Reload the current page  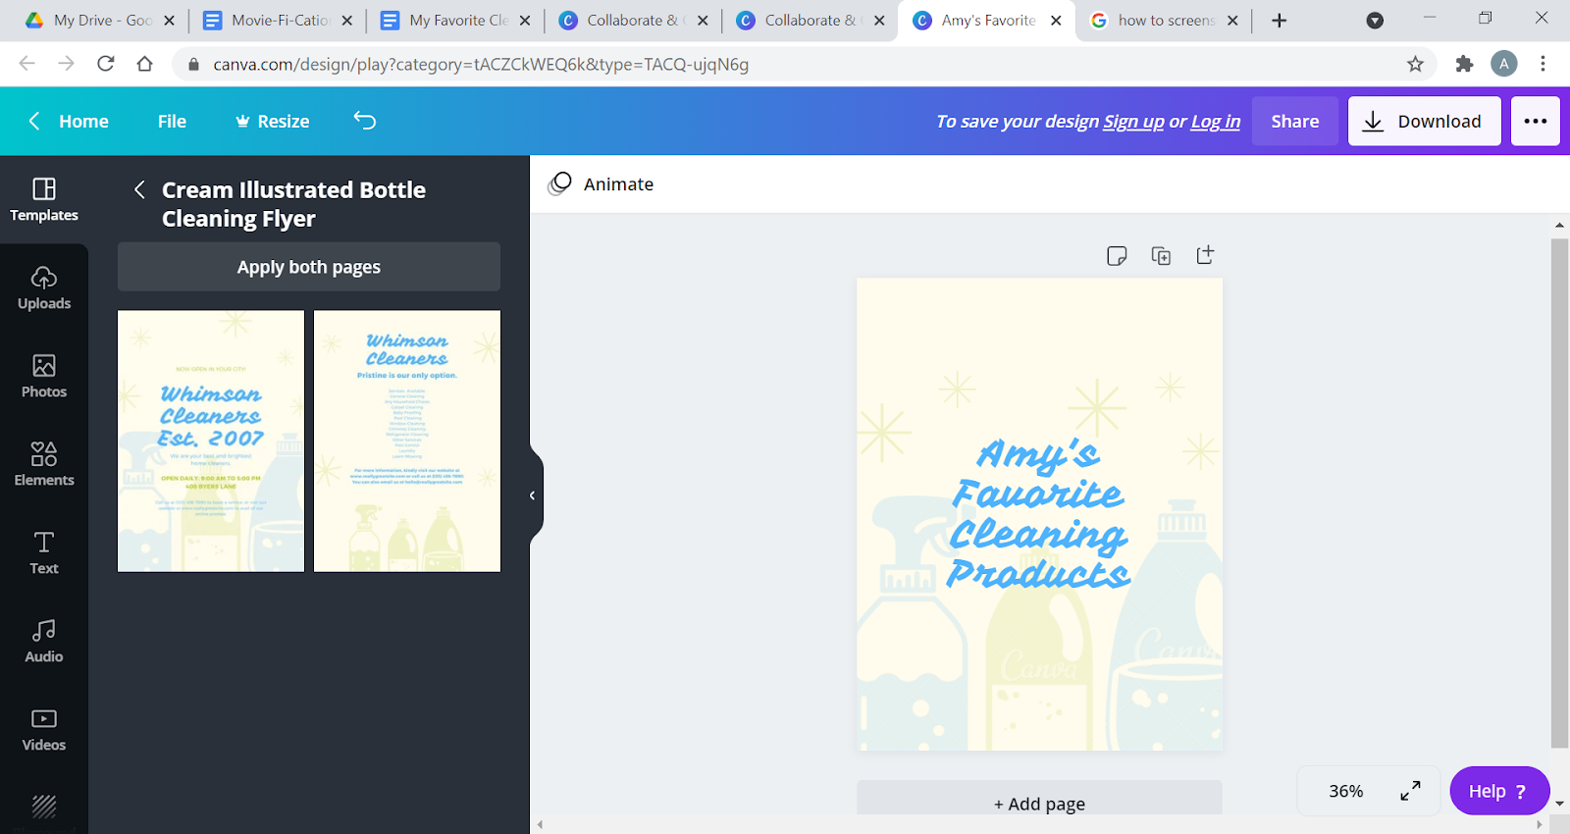tap(106, 64)
